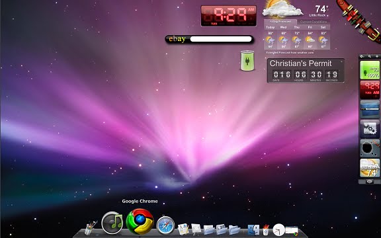The height and width of the screenshot is (238, 381).
Task: Open Extended Forecast from weather.com link
Action: 290,52
